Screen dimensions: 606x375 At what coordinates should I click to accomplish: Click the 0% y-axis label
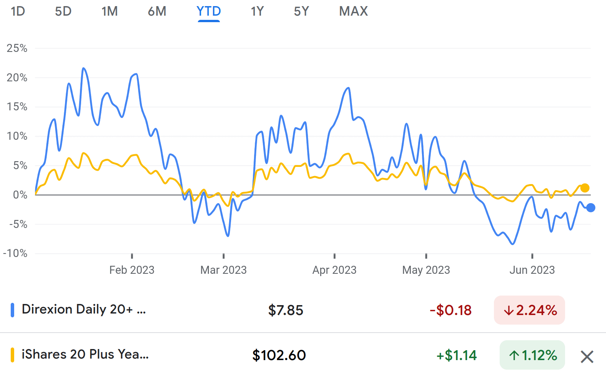pyautogui.click(x=20, y=195)
